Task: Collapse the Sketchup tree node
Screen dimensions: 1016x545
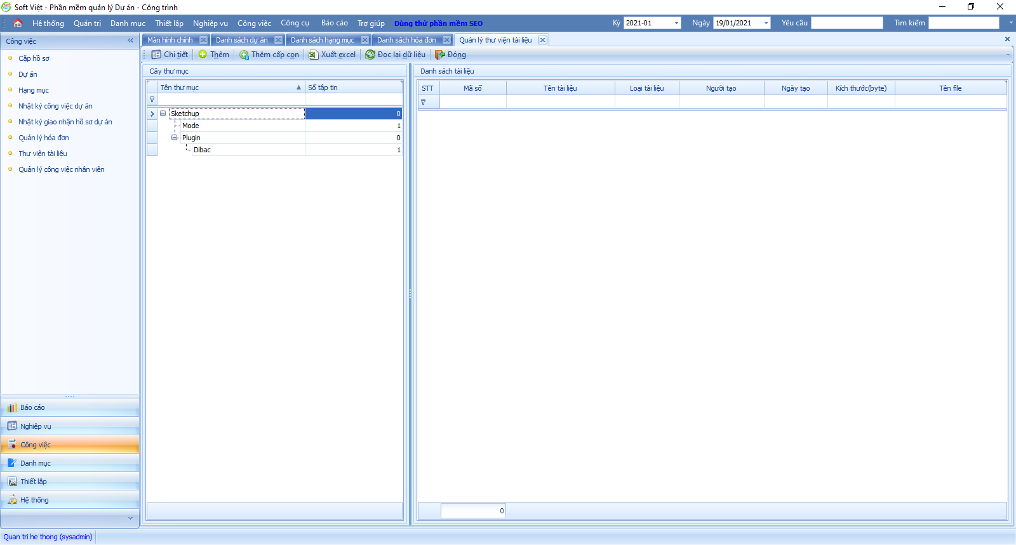Action: [x=163, y=114]
